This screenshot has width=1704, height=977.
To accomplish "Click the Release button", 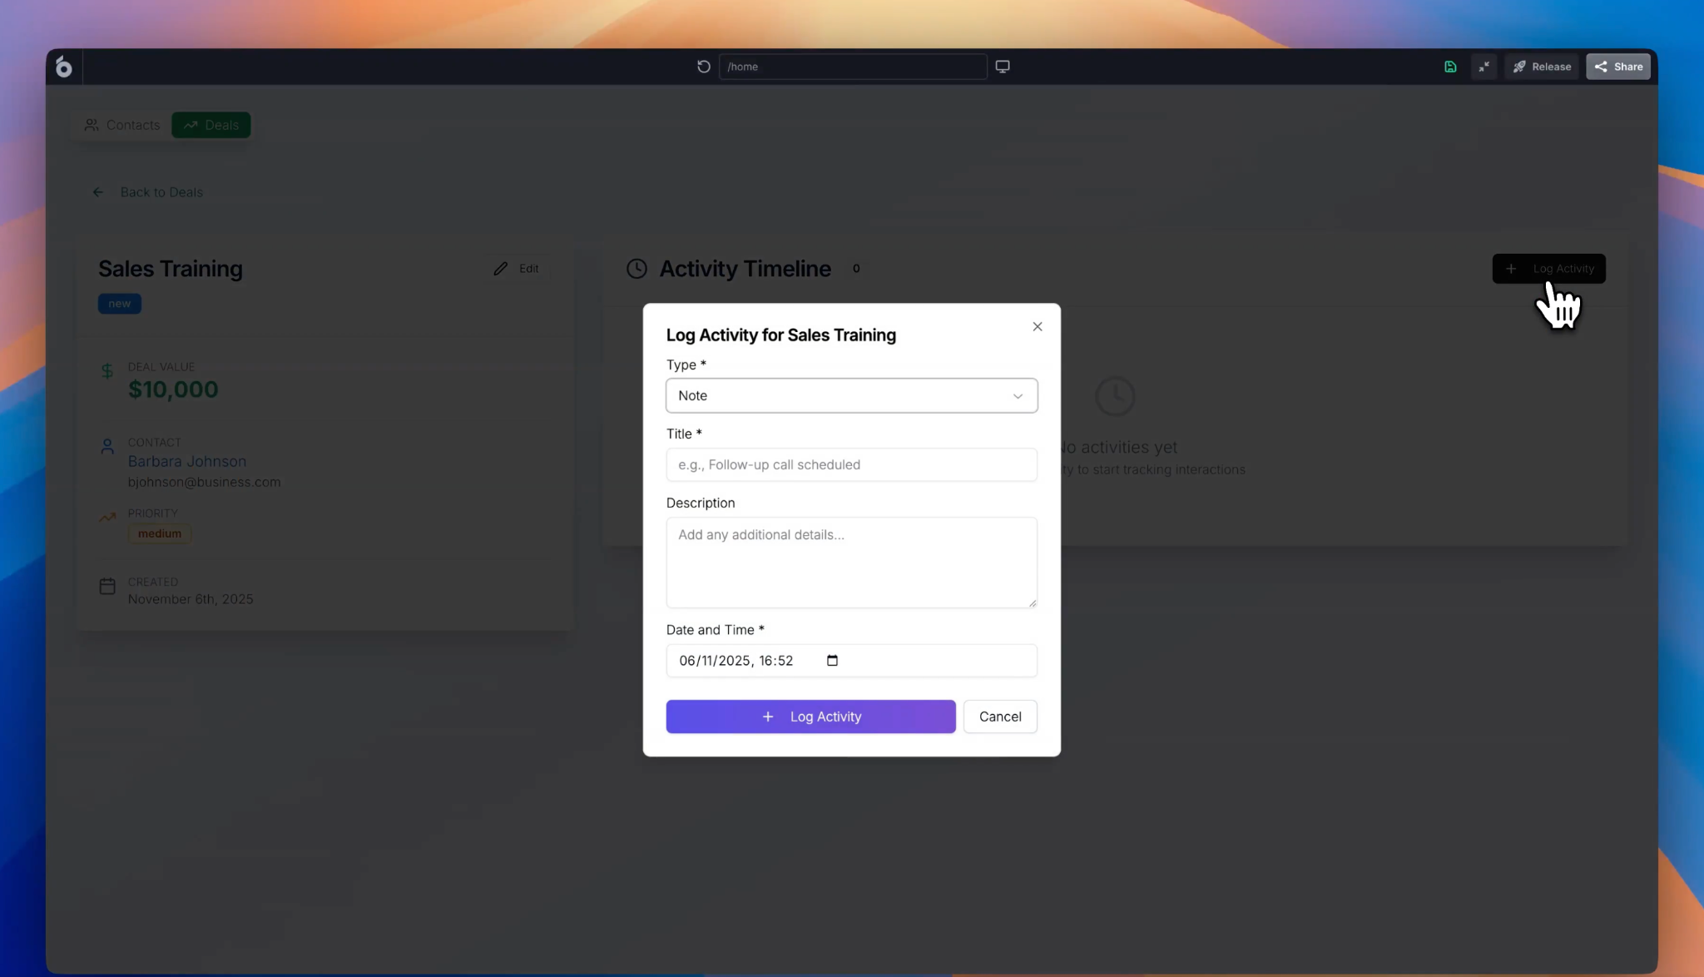I will tap(1541, 67).
